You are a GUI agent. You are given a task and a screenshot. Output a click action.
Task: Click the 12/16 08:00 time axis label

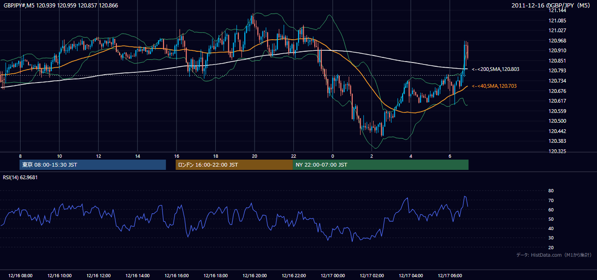(20, 275)
